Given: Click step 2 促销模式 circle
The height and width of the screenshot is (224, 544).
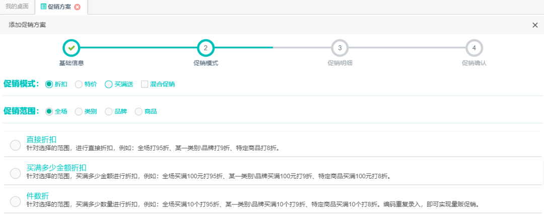Looking at the screenshot, I should (206, 48).
